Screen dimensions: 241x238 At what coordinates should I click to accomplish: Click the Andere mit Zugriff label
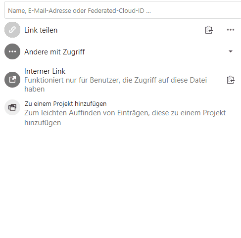pyautogui.click(x=54, y=52)
